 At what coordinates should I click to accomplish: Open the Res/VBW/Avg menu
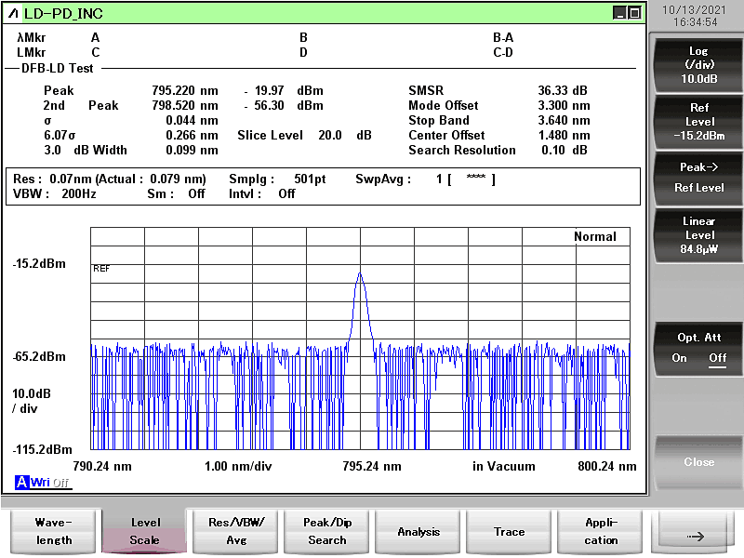[x=236, y=531]
